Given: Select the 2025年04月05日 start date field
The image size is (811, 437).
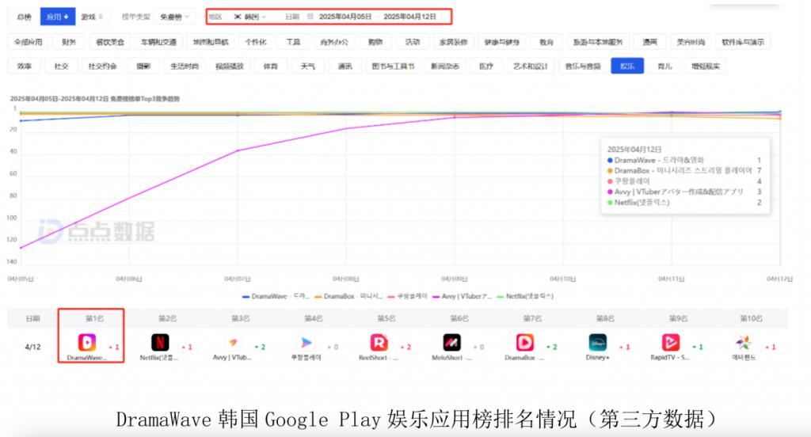Looking at the screenshot, I should click(345, 17).
